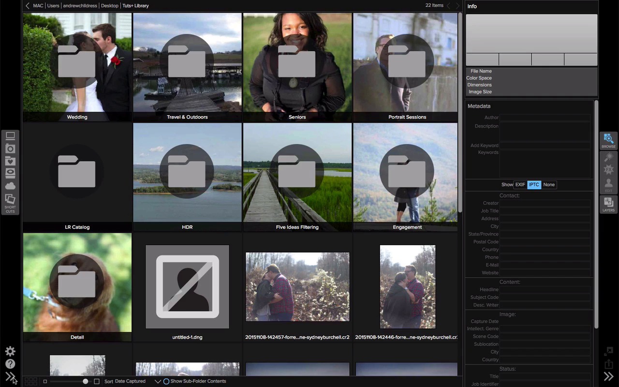
Task: Click the large thumbnail size icon
Action: coord(97,381)
